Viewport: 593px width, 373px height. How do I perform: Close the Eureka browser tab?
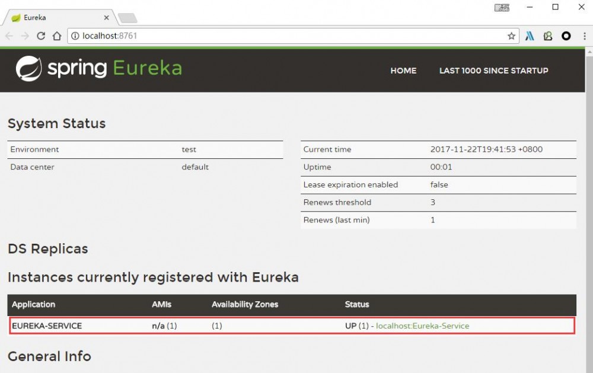106,18
